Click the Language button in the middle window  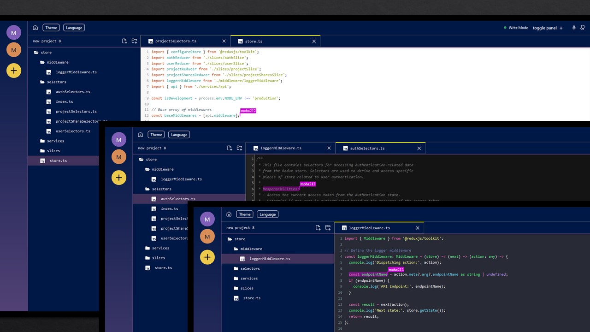pos(179,135)
